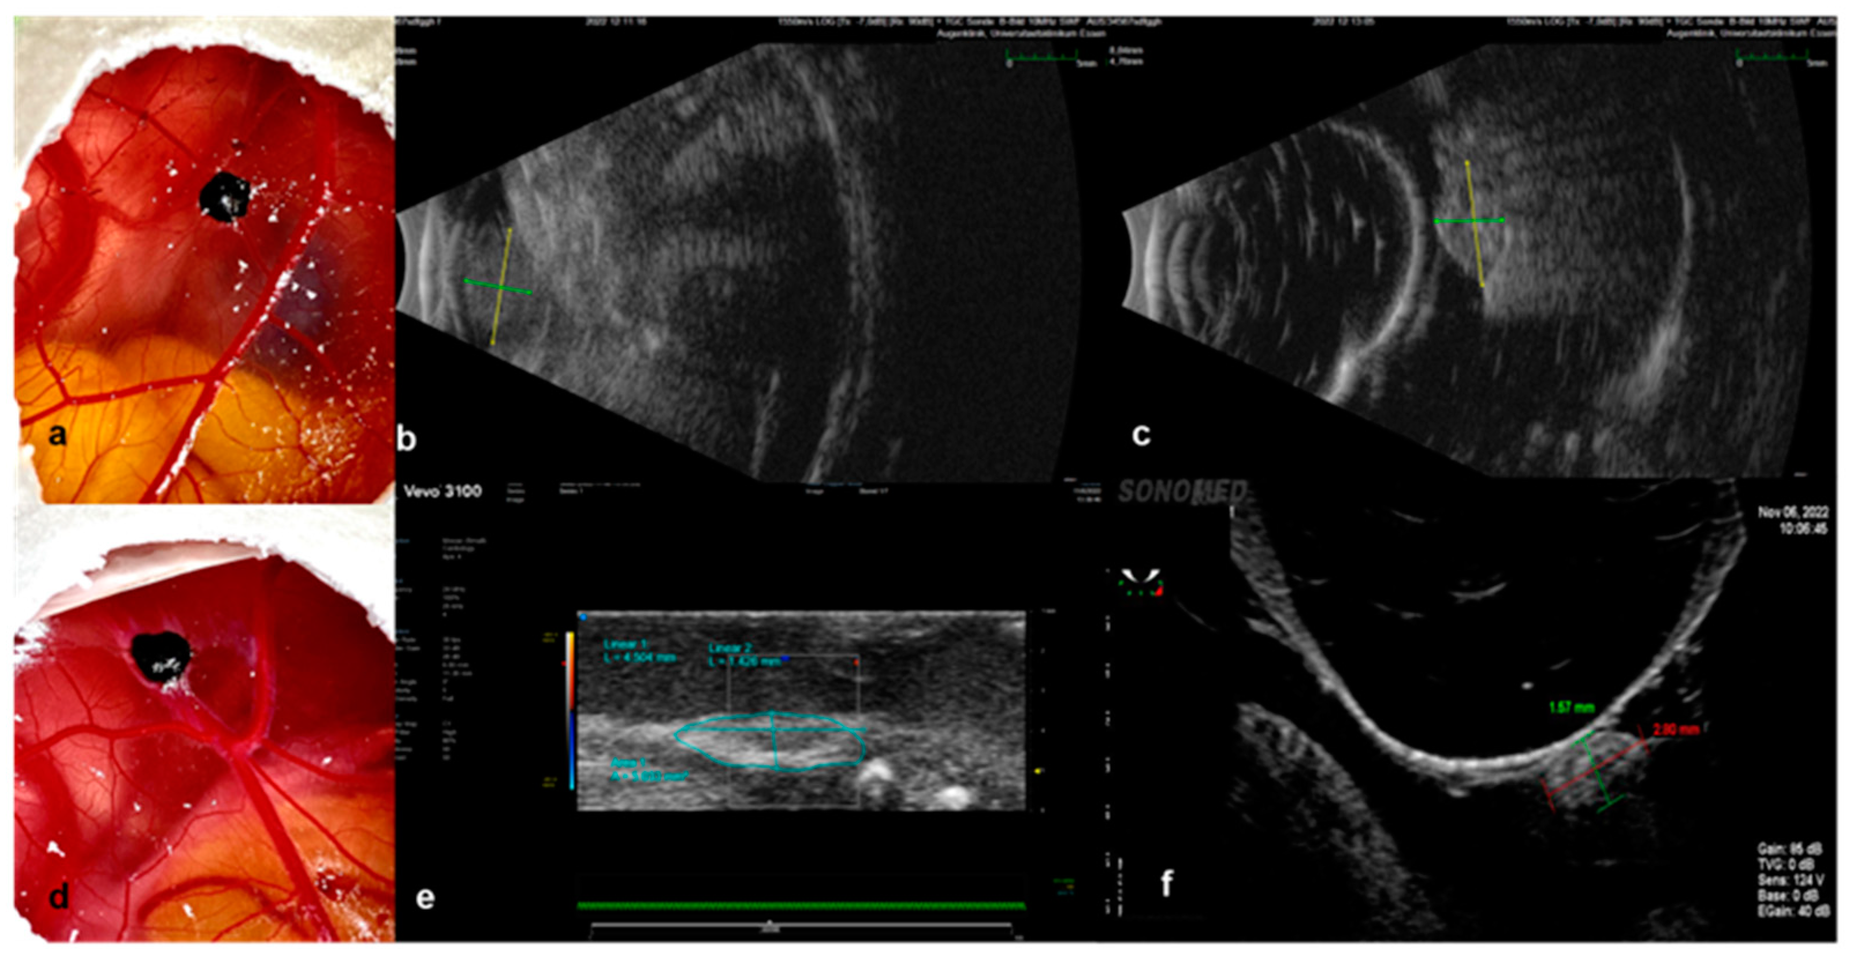The width and height of the screenshot is (1857, 960).
Task: Click the red 2.80 mm measurement label
Action: (1676, 730)
